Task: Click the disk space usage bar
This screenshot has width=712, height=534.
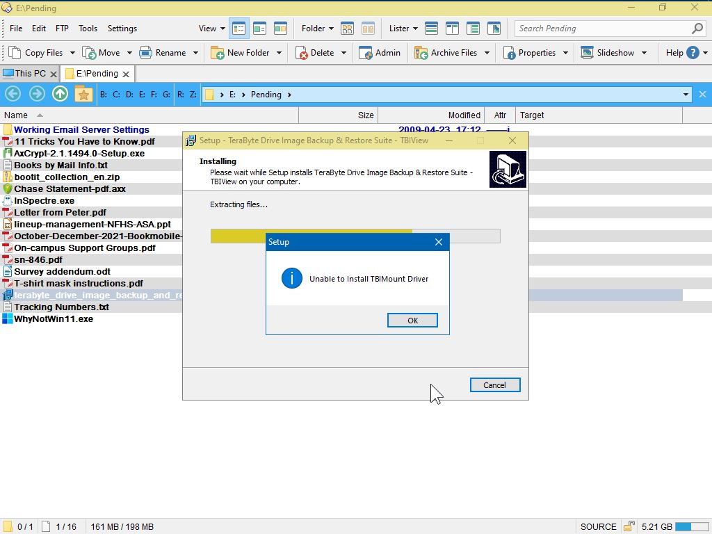Action: [693, 527]
